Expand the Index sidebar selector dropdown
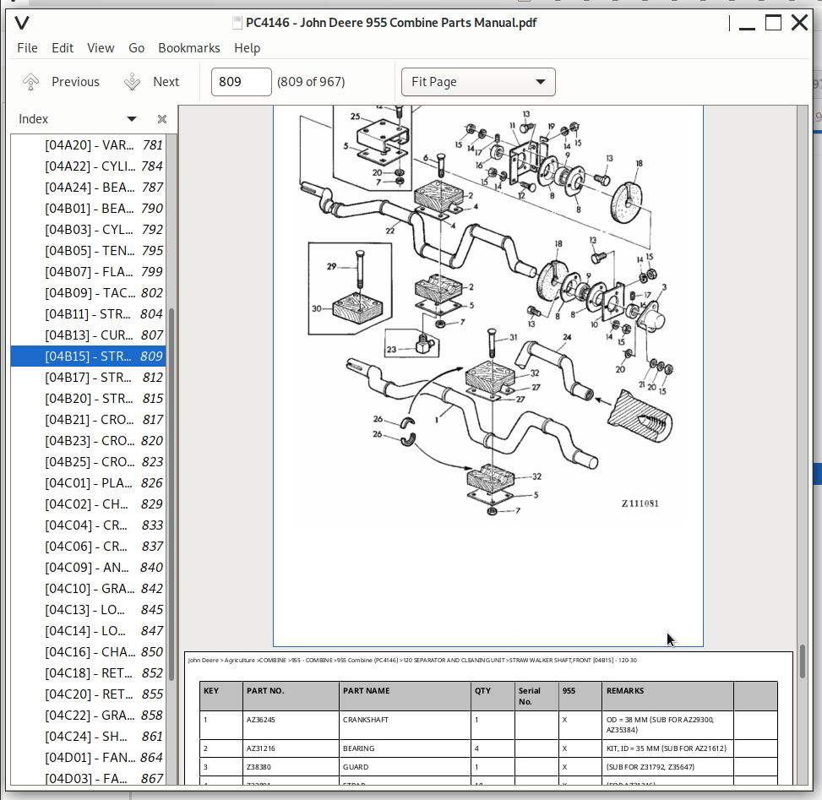The width and height of the screenshot is (822, 800). click(x=131, y=119)
